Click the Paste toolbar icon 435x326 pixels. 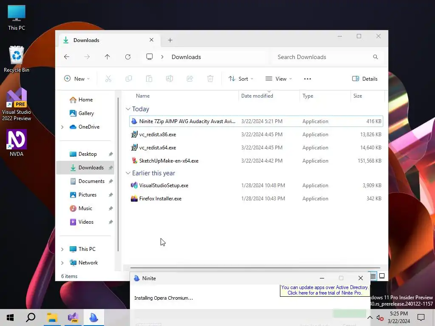149,79
